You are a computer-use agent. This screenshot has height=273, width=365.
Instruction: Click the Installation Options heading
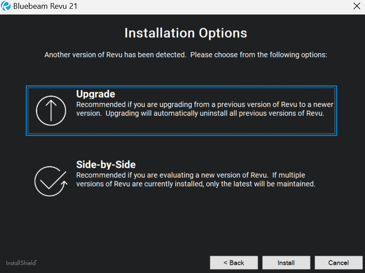pyautogui.click(x=186, y=33)
